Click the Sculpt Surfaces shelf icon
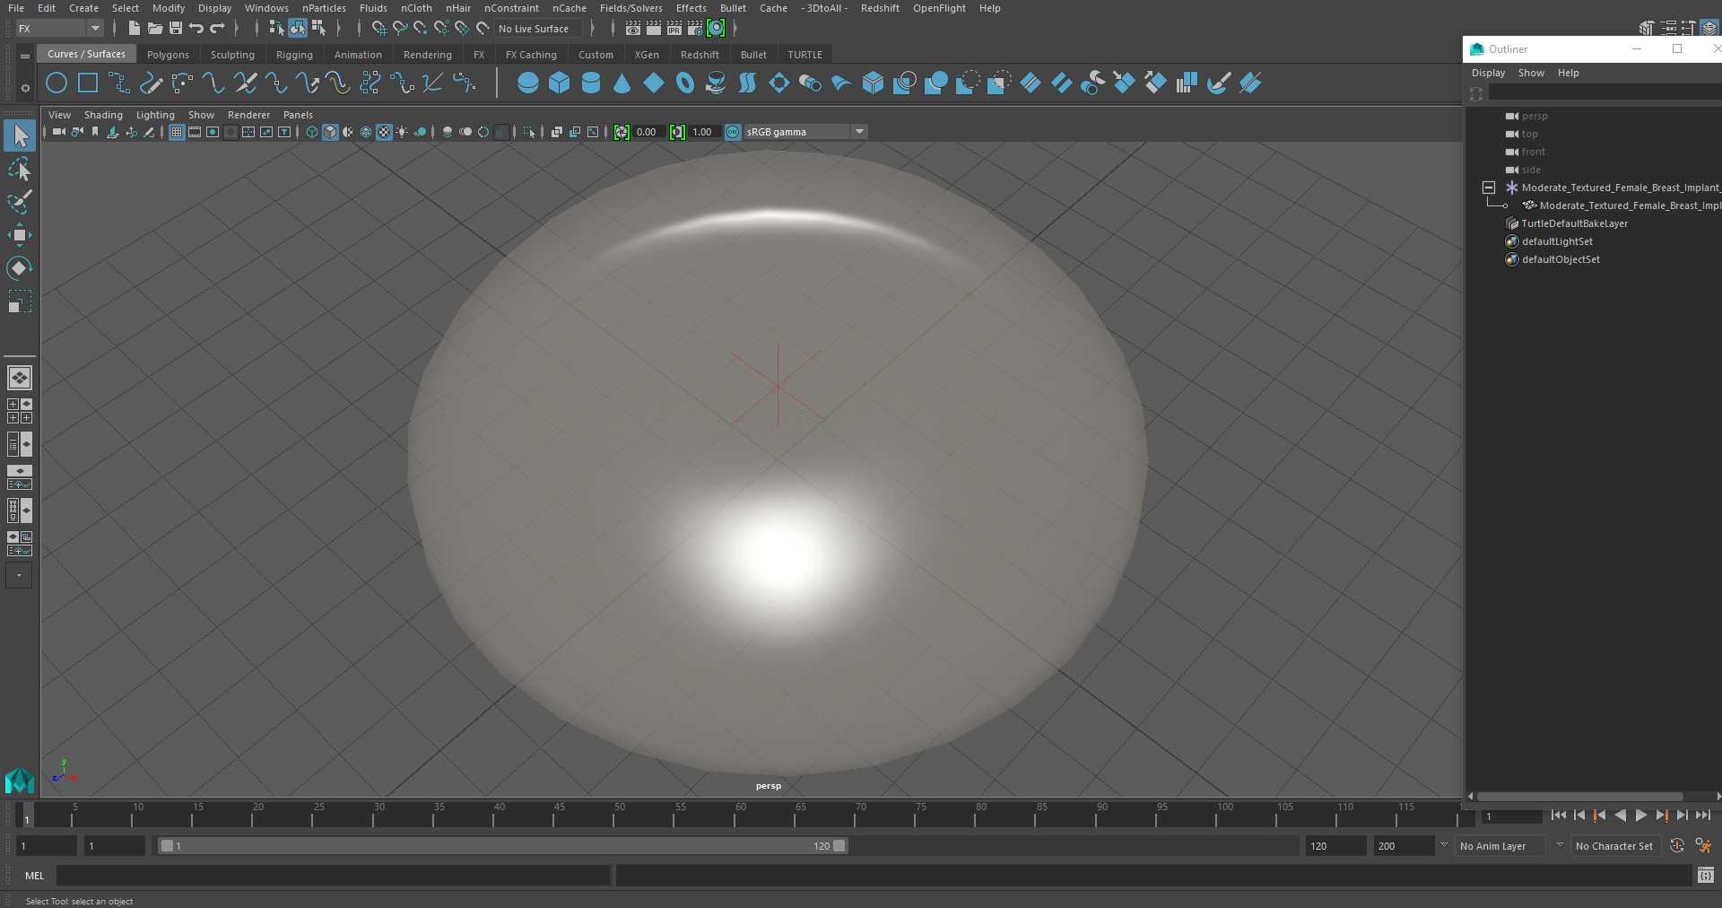The height and width of the screenshot is (908, 1722). click(1218, 83)
